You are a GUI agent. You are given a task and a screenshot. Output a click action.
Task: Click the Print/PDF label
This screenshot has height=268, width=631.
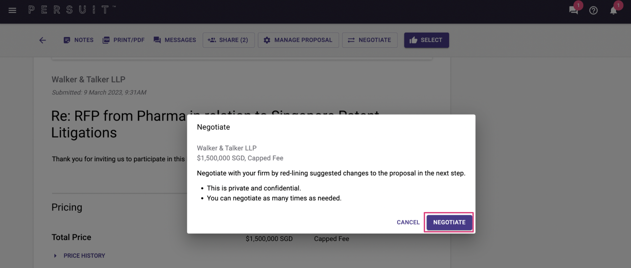(x=129, y=40)
